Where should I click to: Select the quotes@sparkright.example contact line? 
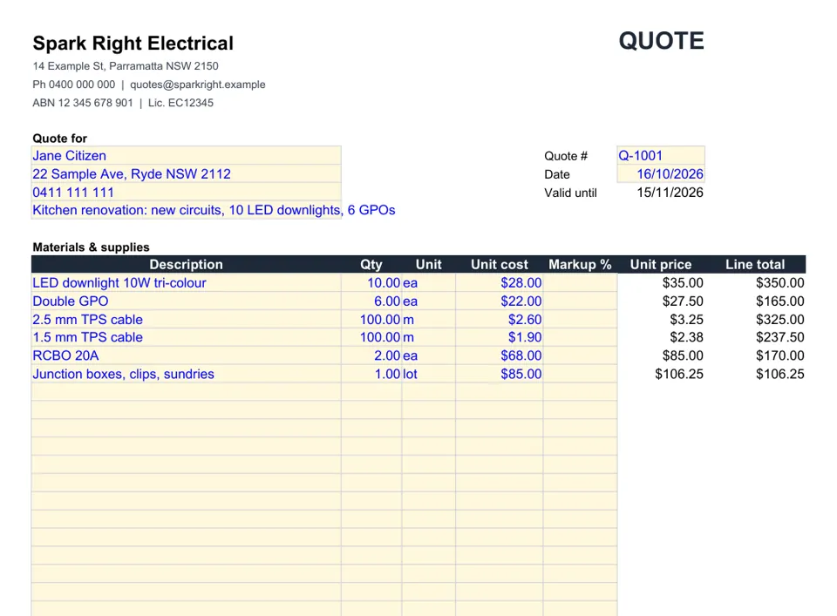(149, 85)
